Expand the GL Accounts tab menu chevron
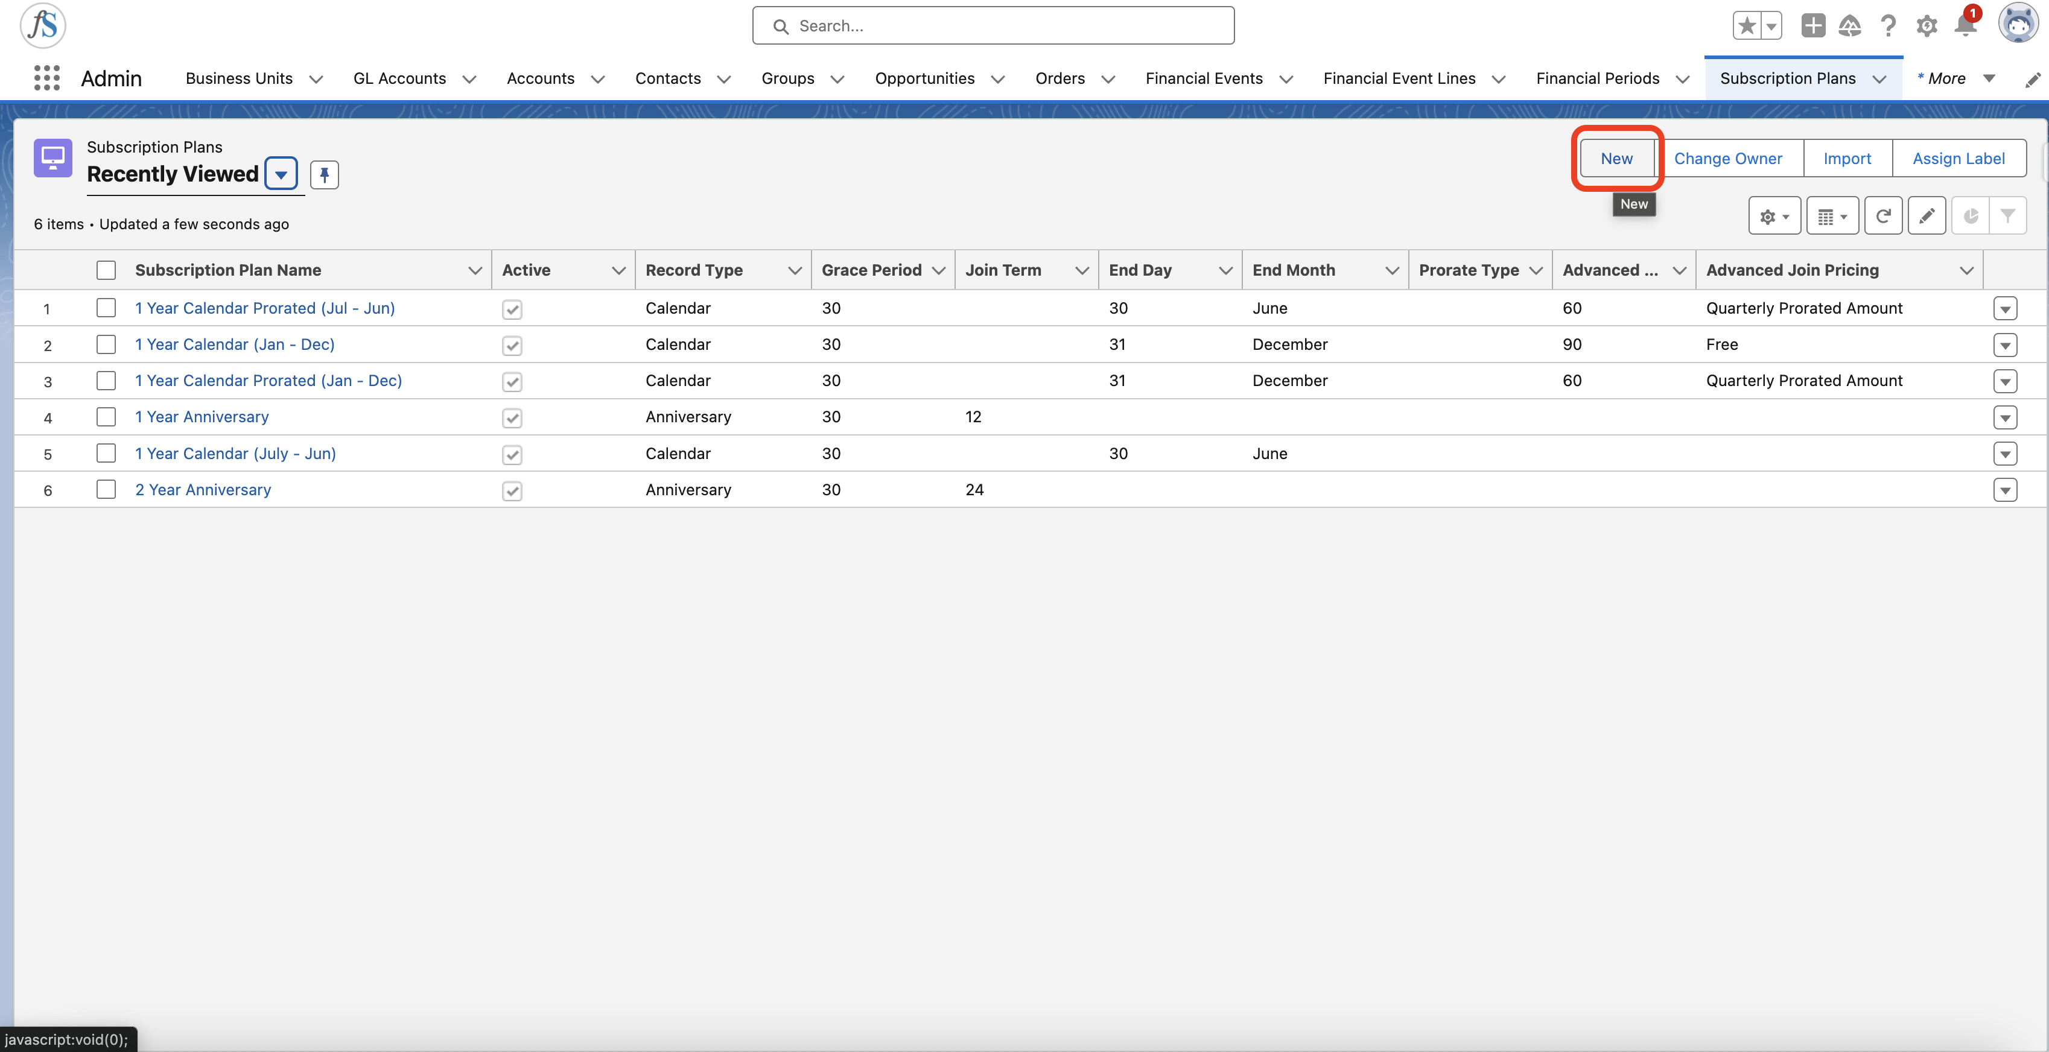 point(469,79)
